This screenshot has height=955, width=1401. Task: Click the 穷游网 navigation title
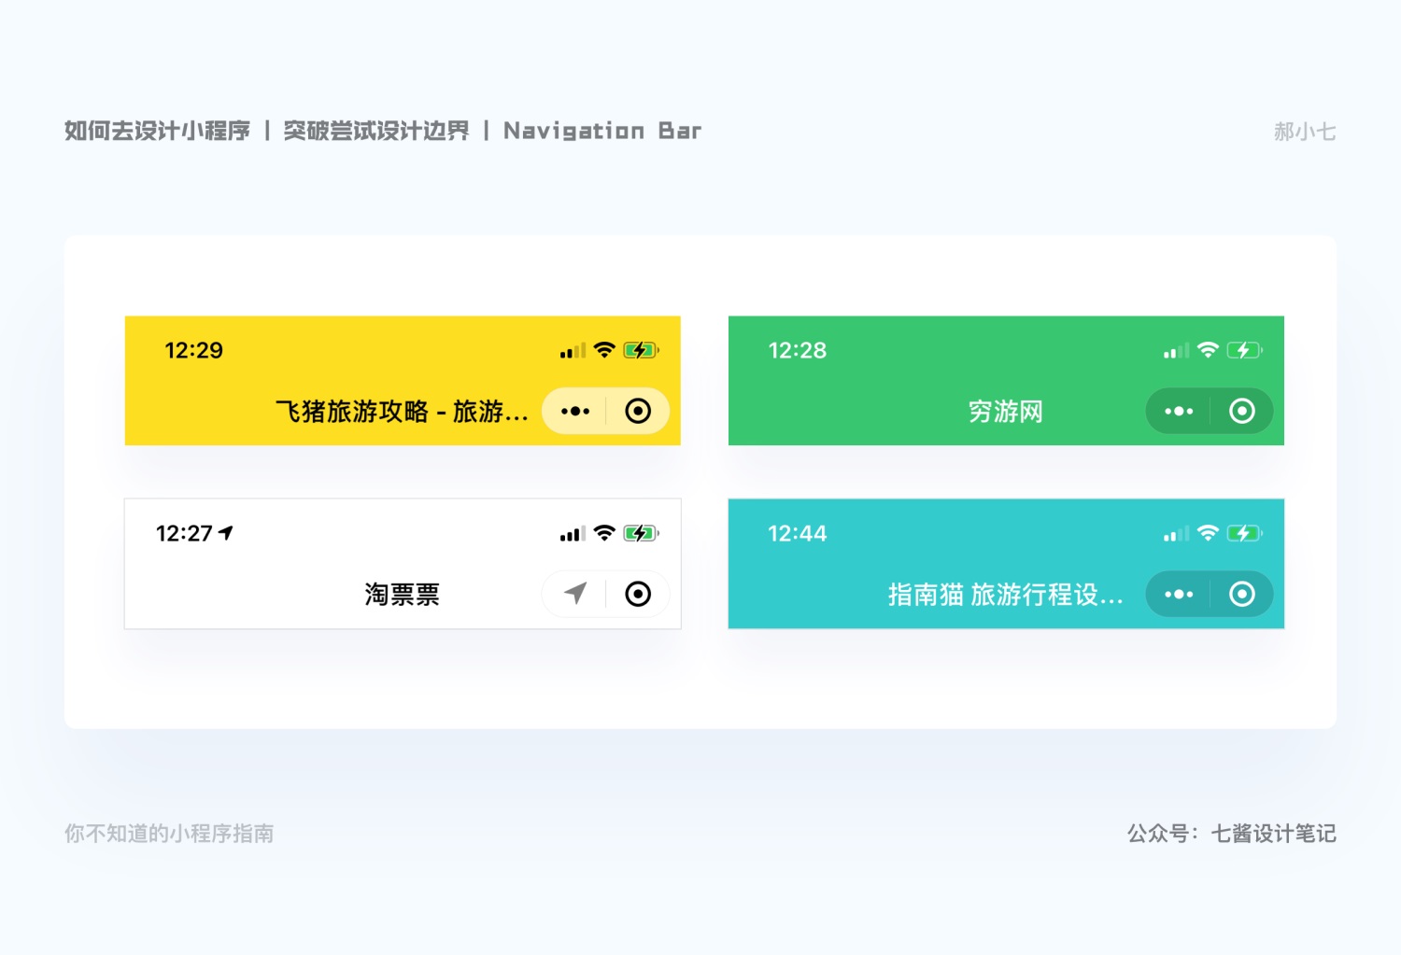[1006, 412]
